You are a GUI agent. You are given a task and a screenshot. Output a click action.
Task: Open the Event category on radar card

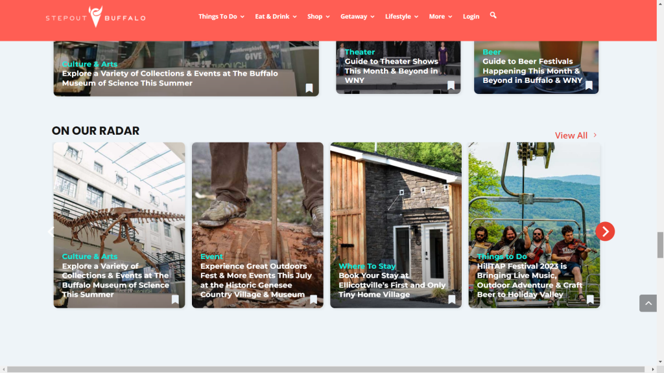pyautogui.click(x=211, y=256)
